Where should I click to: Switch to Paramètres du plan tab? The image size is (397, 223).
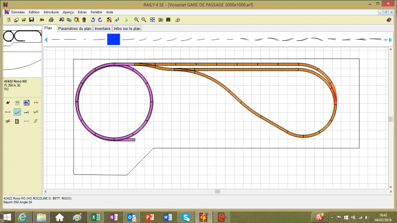(x=75, y=29)
